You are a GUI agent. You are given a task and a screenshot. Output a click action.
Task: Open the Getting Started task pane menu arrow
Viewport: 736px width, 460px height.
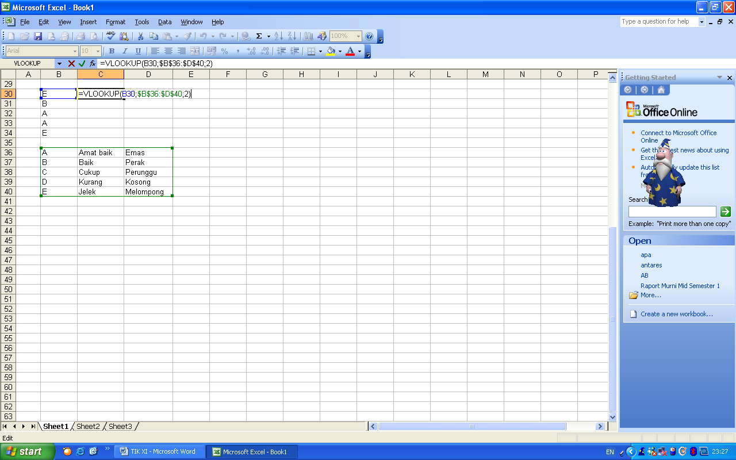(719, 78)
